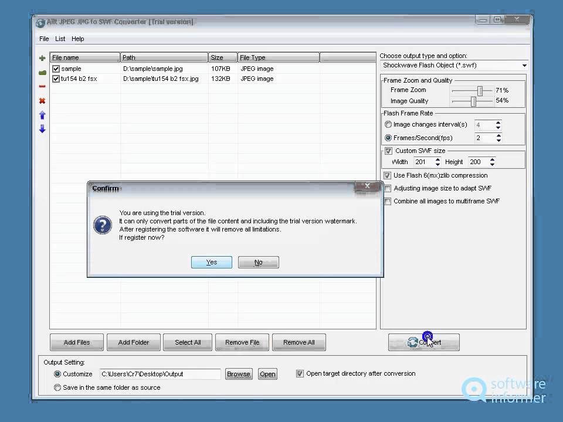Image resolution: width=563 pixels, height=422 pixels.
Task: Click Remove File button
Action: 242,342
